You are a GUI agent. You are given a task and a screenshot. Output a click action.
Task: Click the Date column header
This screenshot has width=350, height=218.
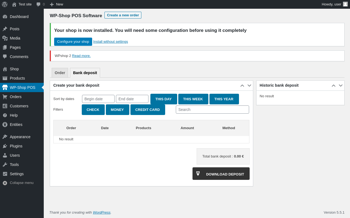[105, 128]
